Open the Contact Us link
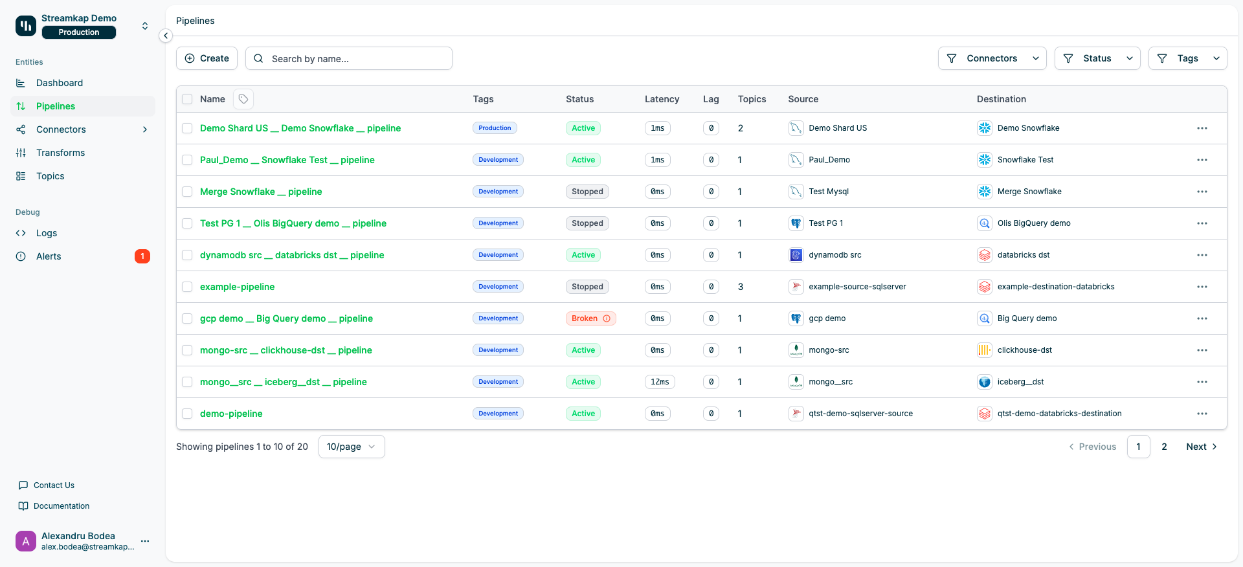This screenshot has height=567, width=1243. tap(47, 485)
